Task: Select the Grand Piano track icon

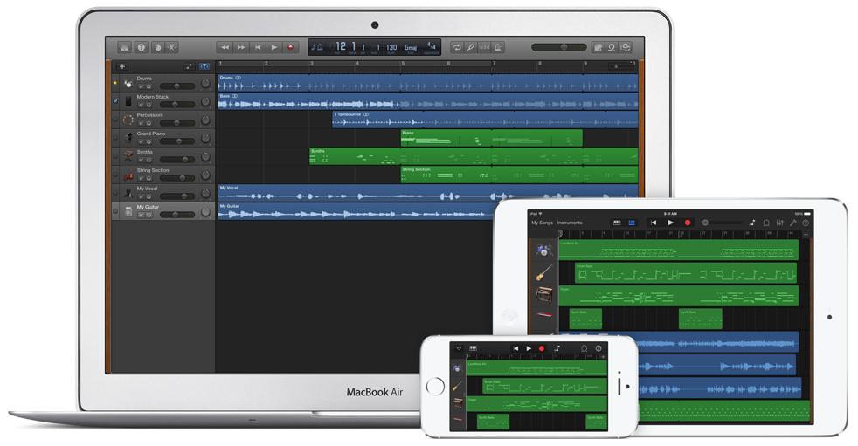Action: click(x=128, y=138)
